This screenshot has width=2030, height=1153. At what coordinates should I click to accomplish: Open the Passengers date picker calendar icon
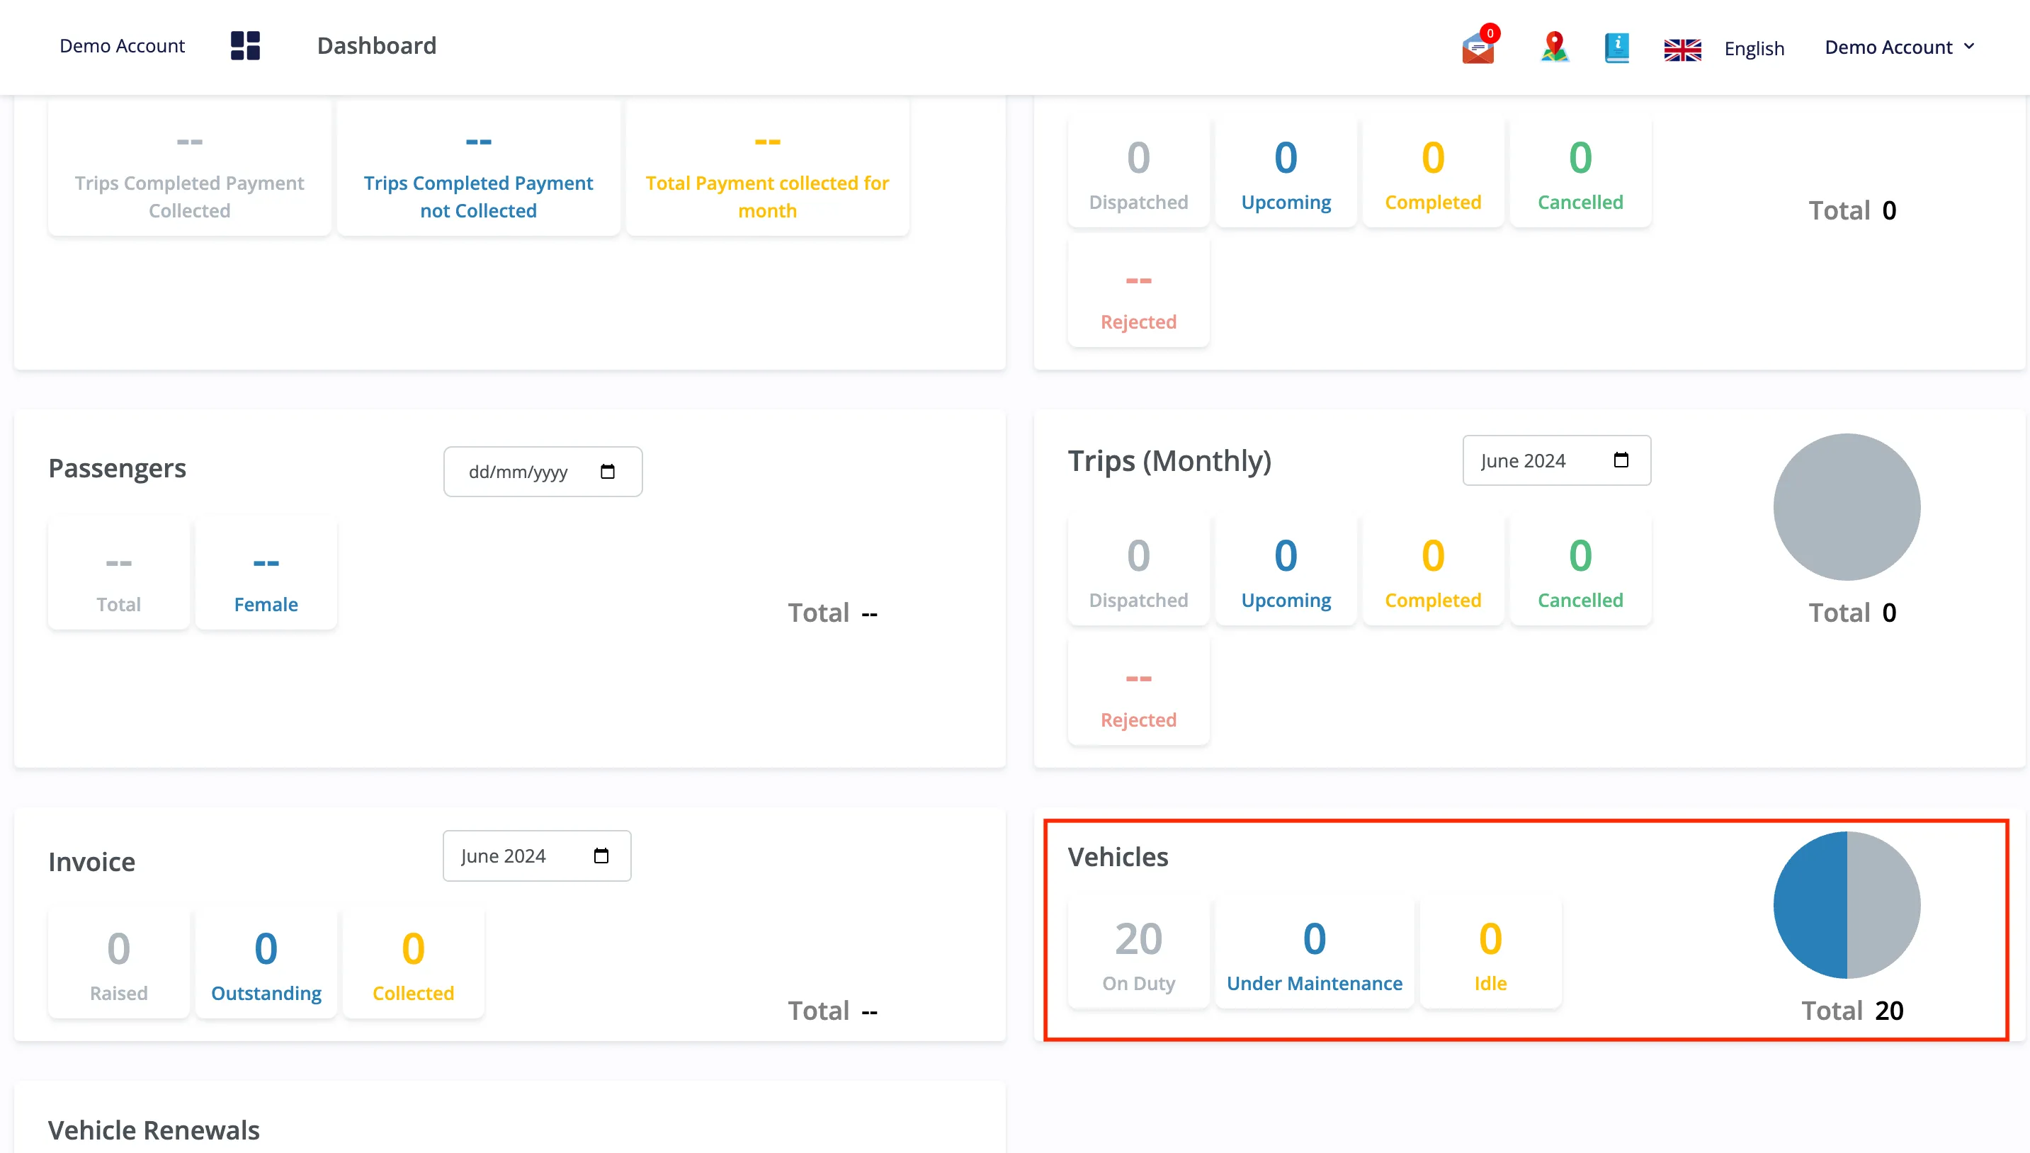(607, 472)
